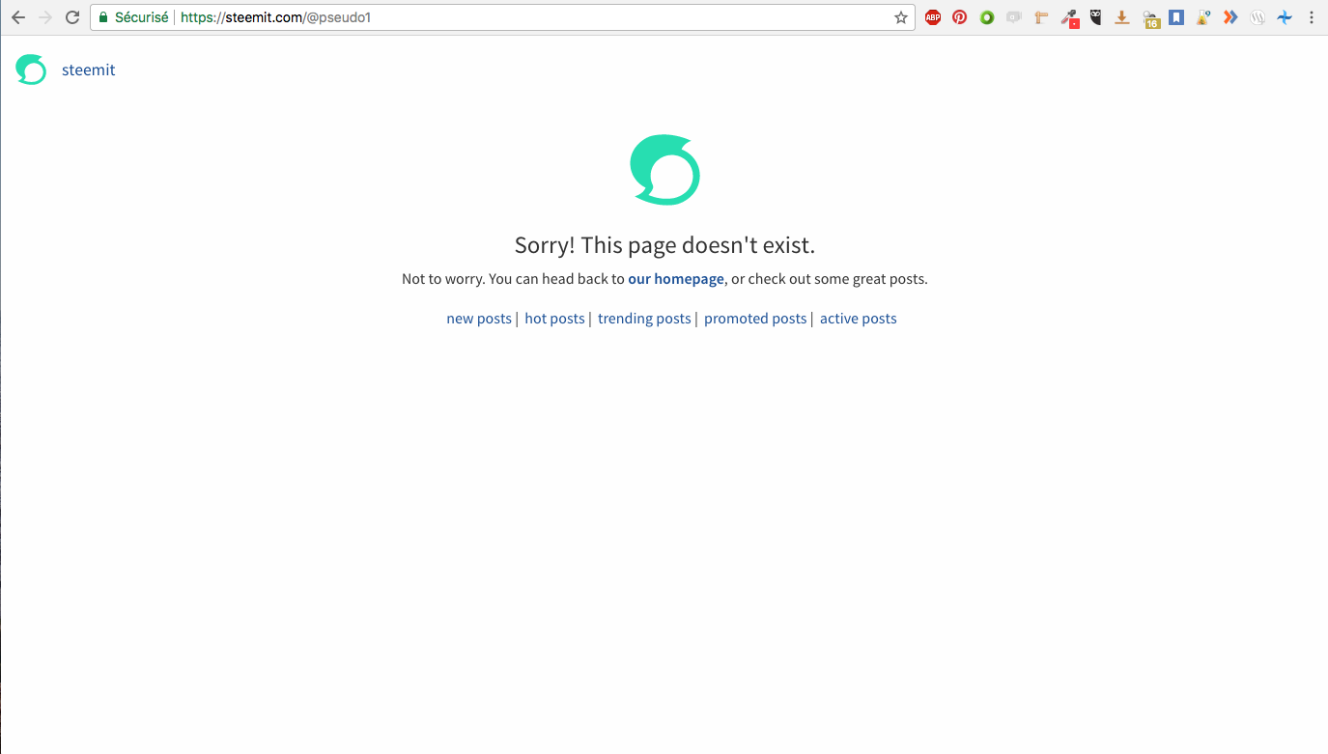The width and height of the screenshot is (1328, 754).
Task: Bookmark this page with the star icon
Action: coord(901,17)
